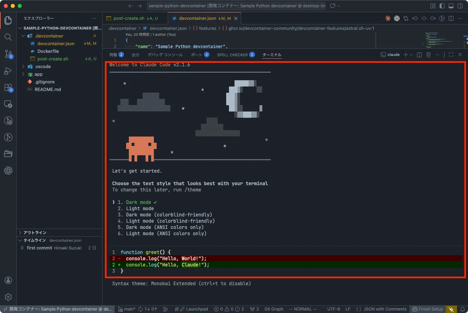This screenshot has width=468, height=313.
Task: Toggle the primary side bar layout button
Action: (x=442, y=6)
